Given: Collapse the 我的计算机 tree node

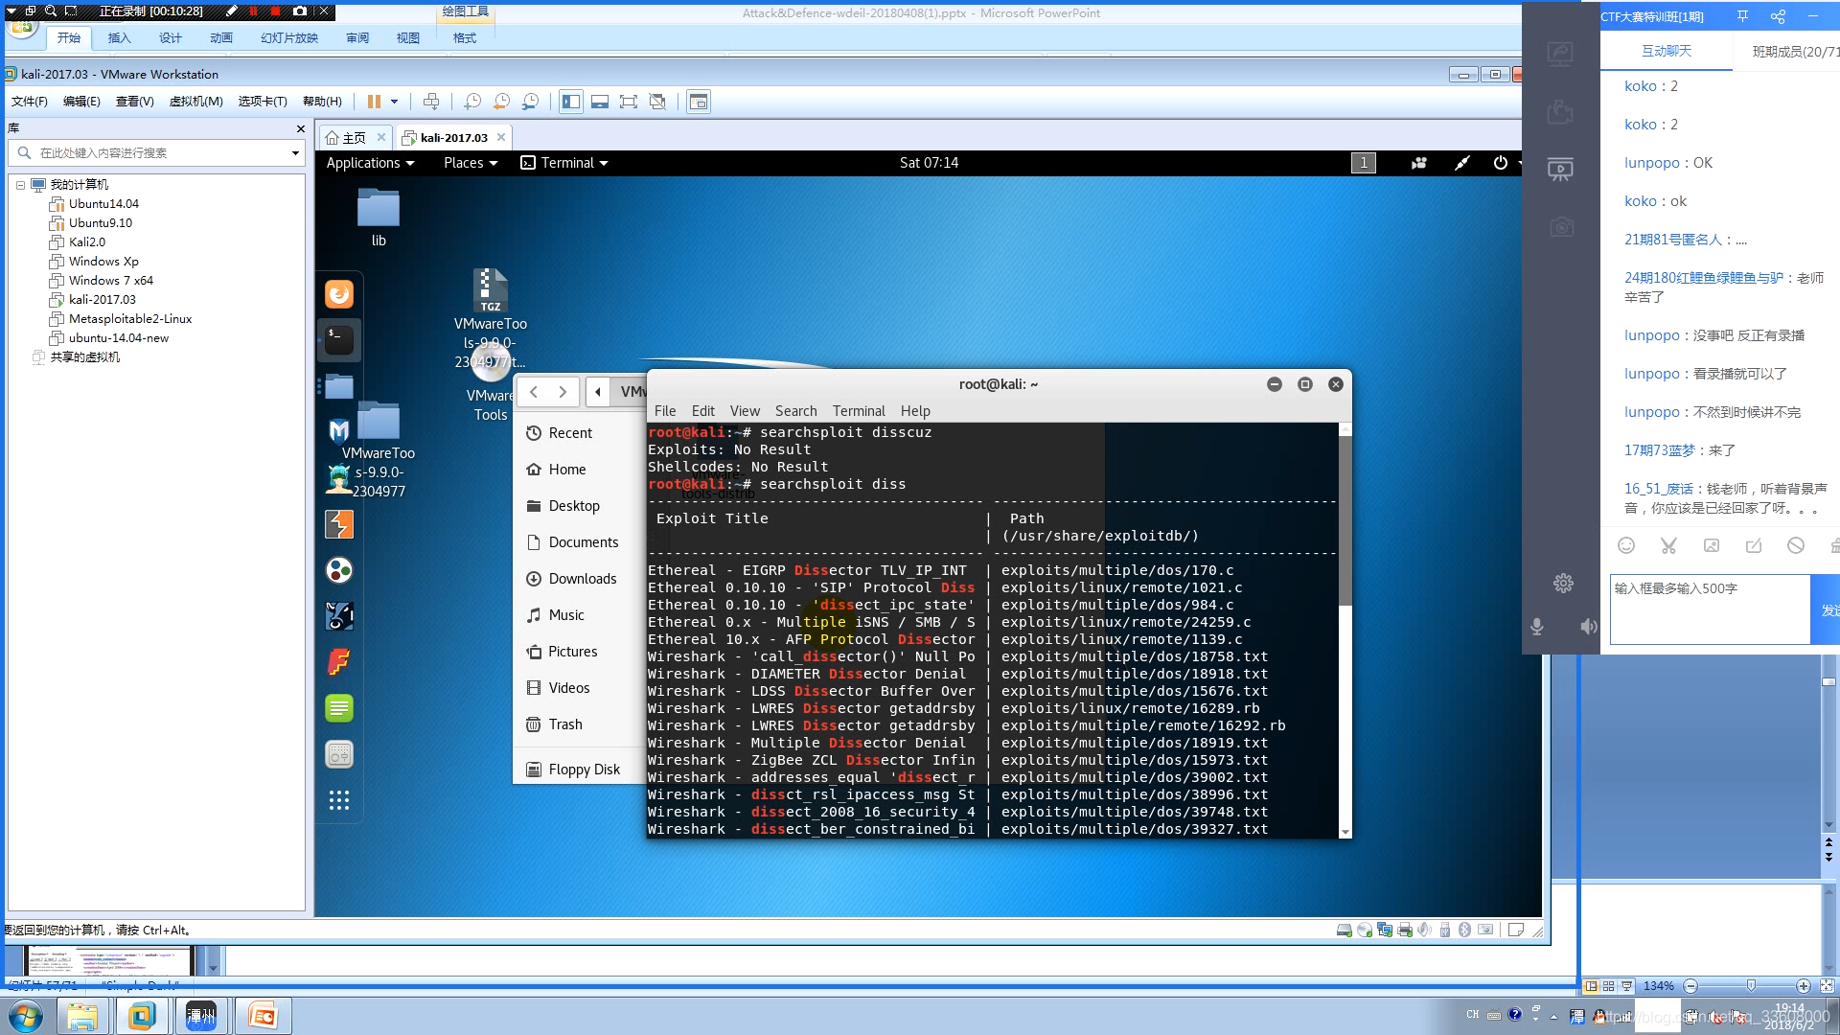Looking at the screenshot, I should click(20, 185).
